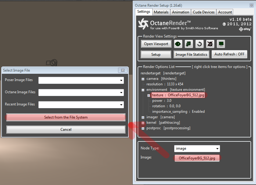Select the highlighted texture OfficeFoyerBG_512.jpg row
Screen dimensions: 256x185
(178, 95)
